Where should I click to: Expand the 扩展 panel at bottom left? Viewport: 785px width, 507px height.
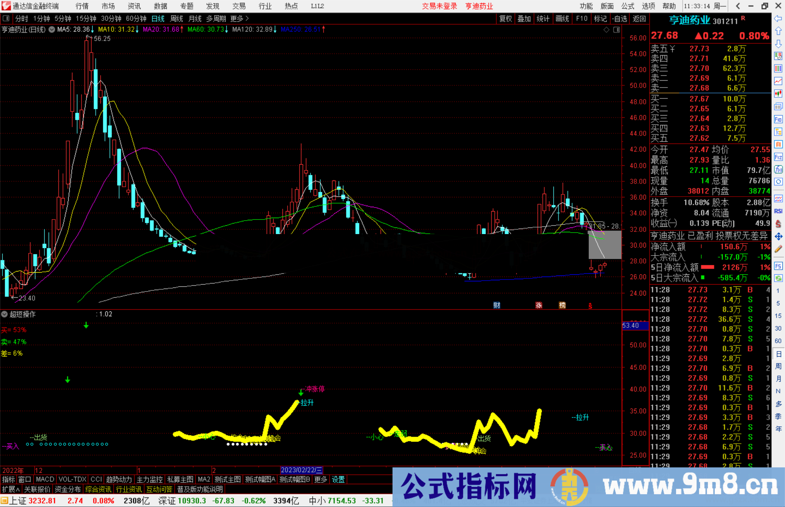click(9, 489)
